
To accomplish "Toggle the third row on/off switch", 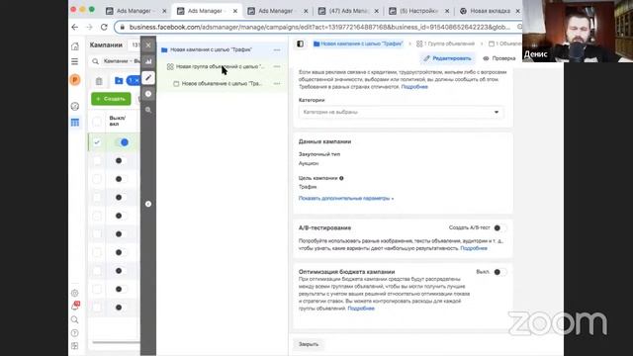I will pos(120,179).
